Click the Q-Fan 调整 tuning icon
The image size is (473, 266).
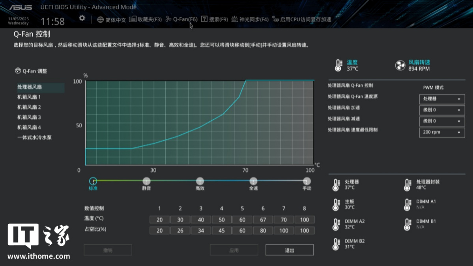pos(18,71)
